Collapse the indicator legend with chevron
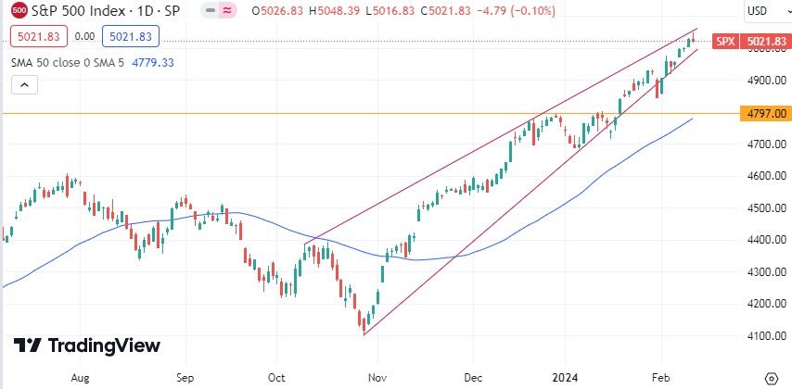 click(x=24, y=85)
